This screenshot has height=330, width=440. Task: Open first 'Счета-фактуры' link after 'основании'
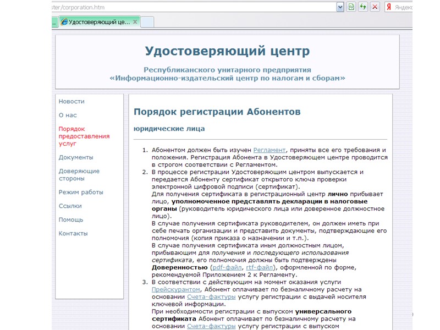(x=211, y=296)
